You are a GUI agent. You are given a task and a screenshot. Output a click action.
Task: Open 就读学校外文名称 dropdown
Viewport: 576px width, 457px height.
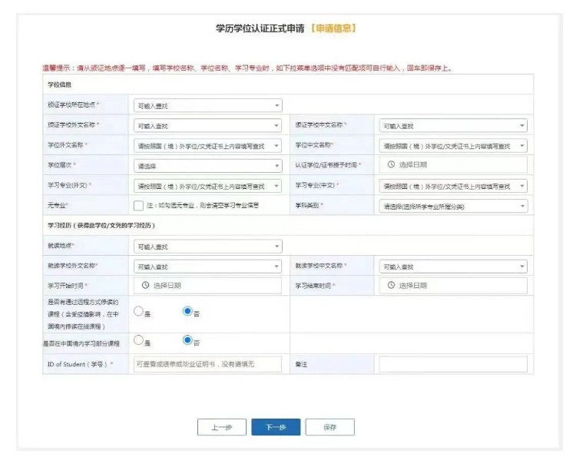pyautogui.click(x=207, y=267)
